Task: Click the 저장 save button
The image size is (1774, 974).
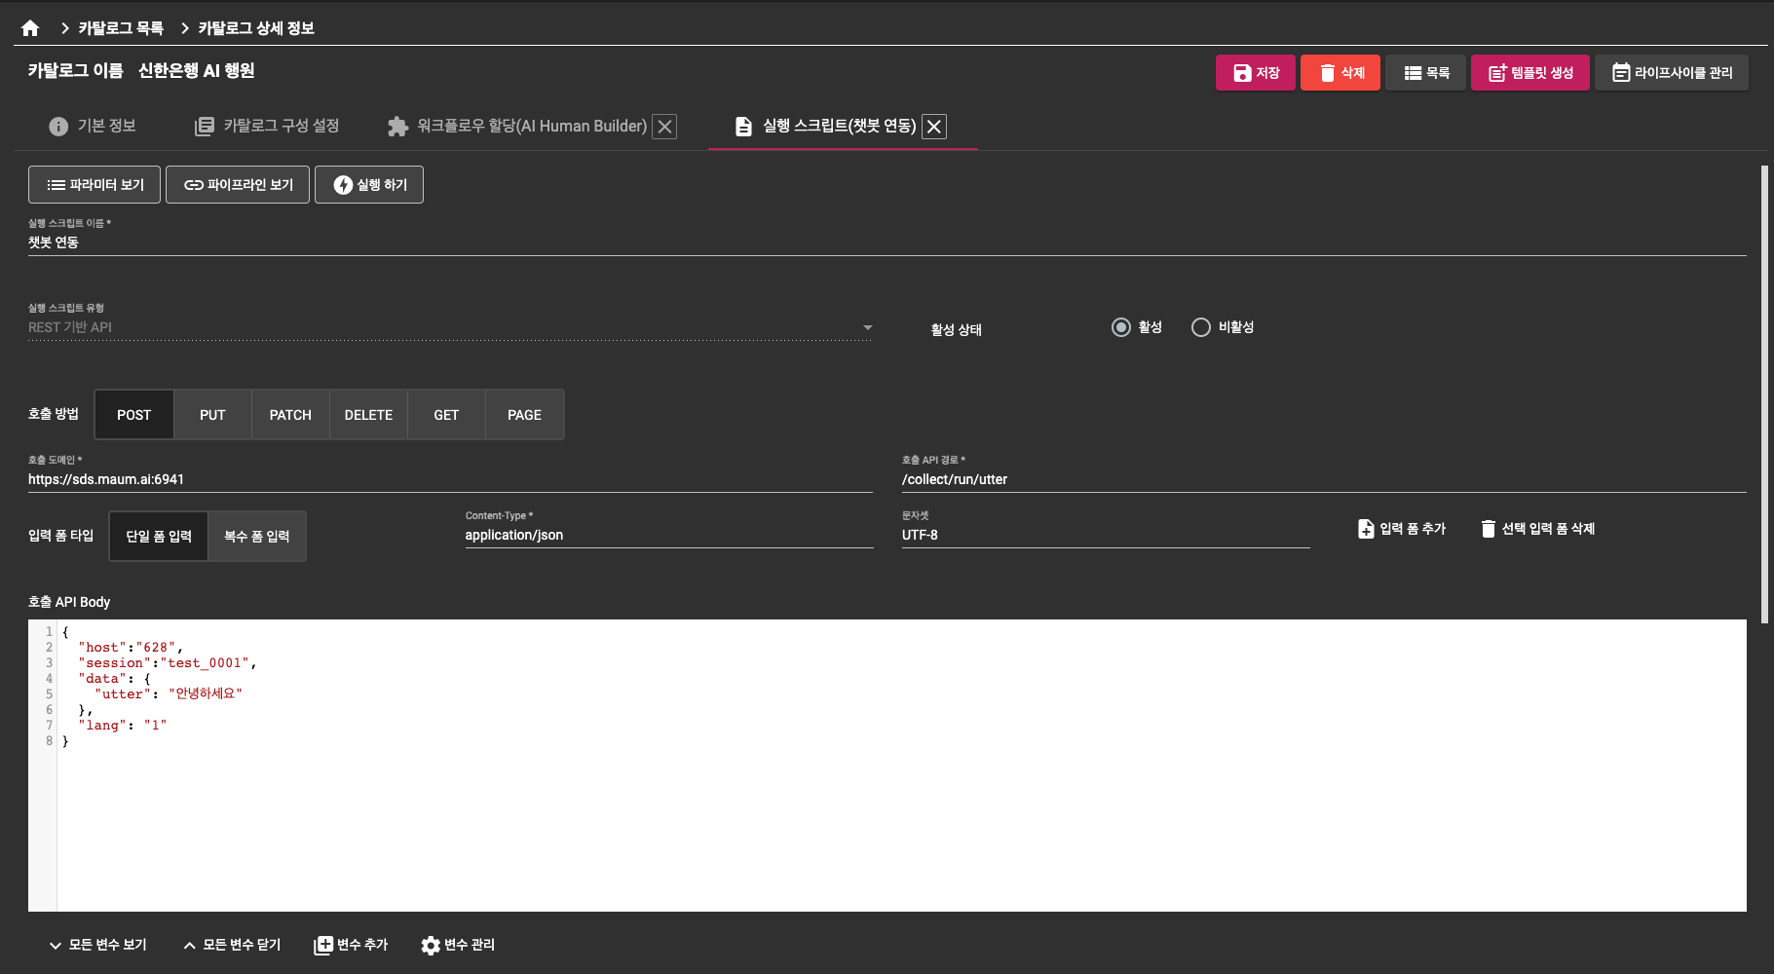Action: tap(1255, 73)
